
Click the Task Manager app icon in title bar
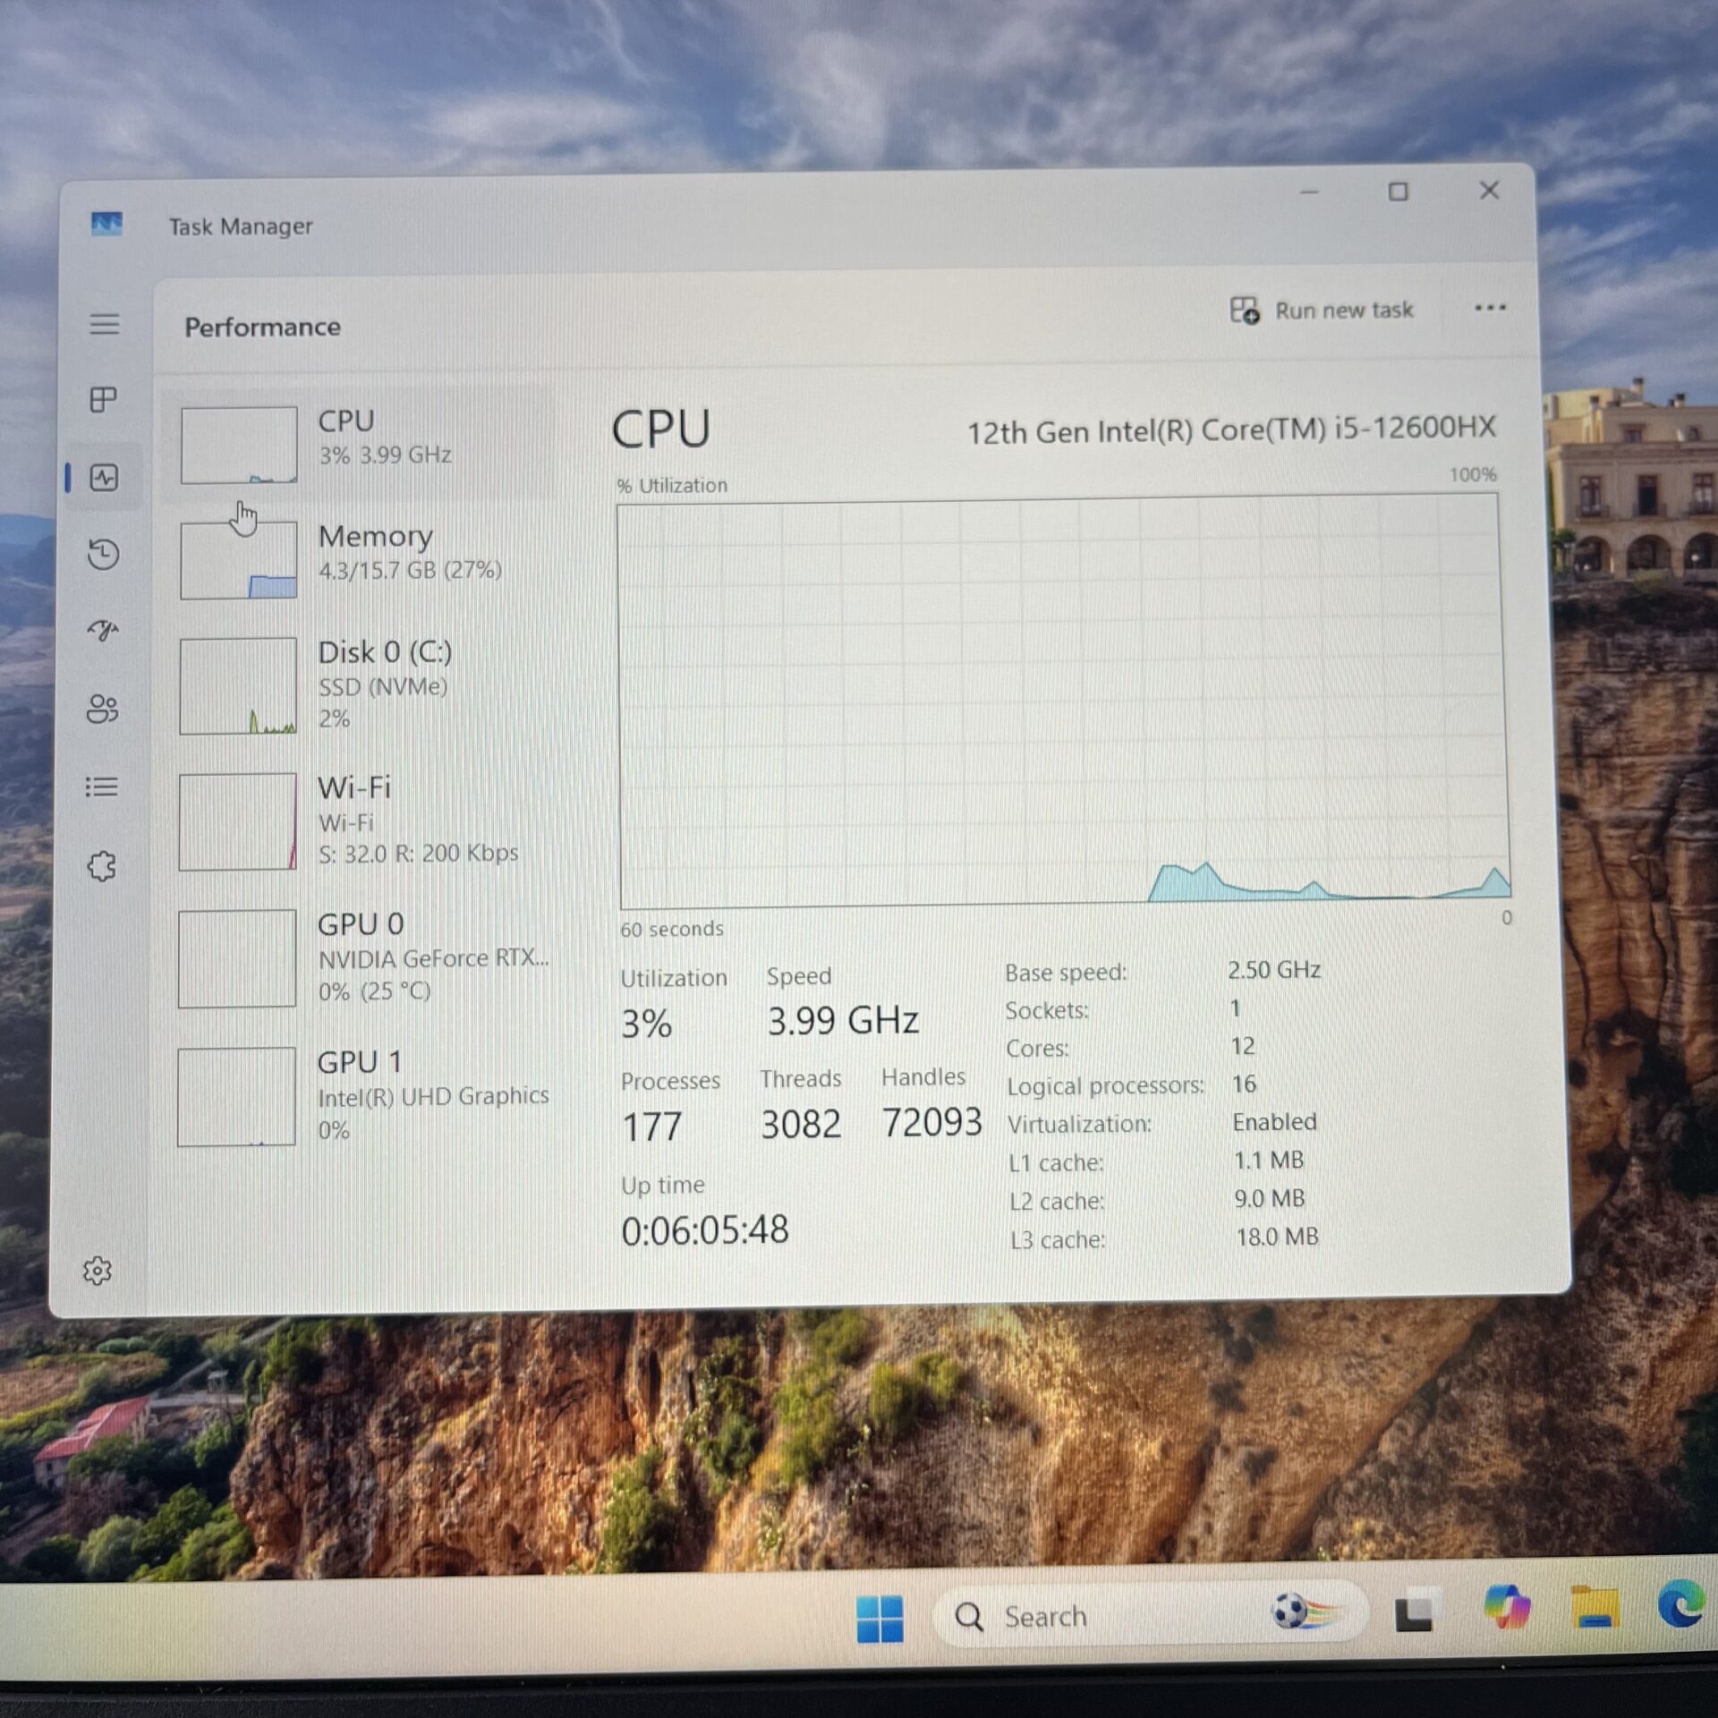click(107, 224)
